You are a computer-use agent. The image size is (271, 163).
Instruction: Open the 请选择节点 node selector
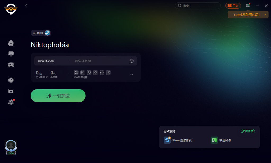tap(83, 61)
